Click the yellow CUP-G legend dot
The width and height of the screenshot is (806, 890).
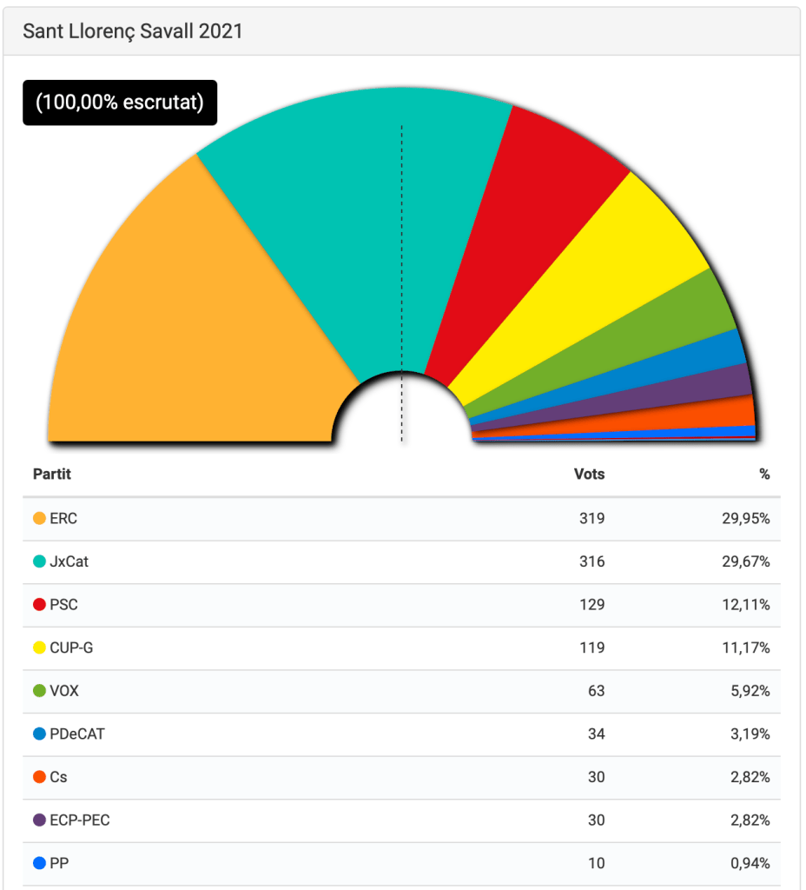tap(39, 648)
